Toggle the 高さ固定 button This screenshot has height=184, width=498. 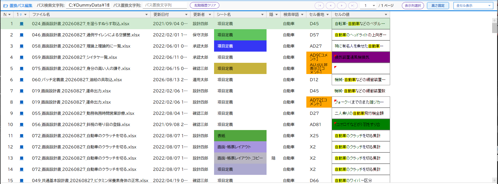click(438, 5)
